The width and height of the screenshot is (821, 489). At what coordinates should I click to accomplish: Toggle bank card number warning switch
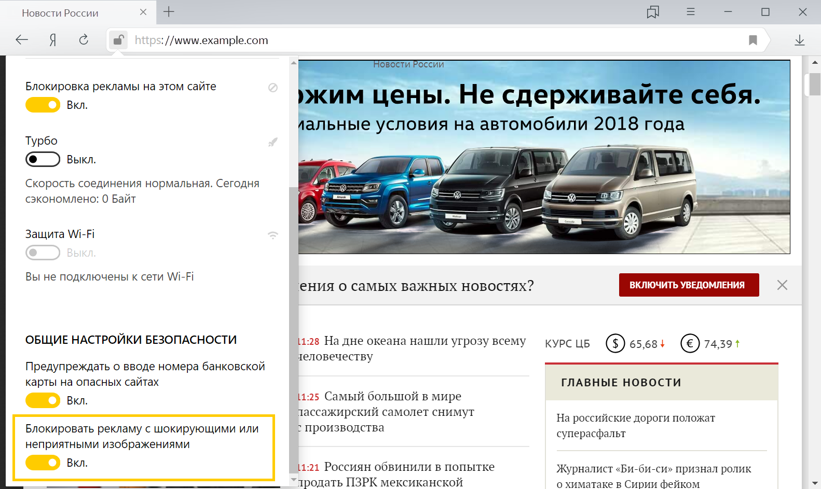43,400
